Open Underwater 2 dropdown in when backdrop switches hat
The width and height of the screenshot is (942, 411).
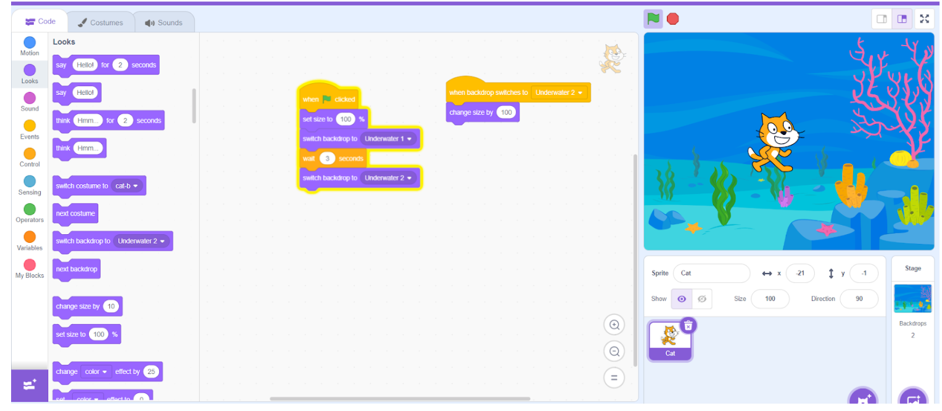(x=559, y=92)
